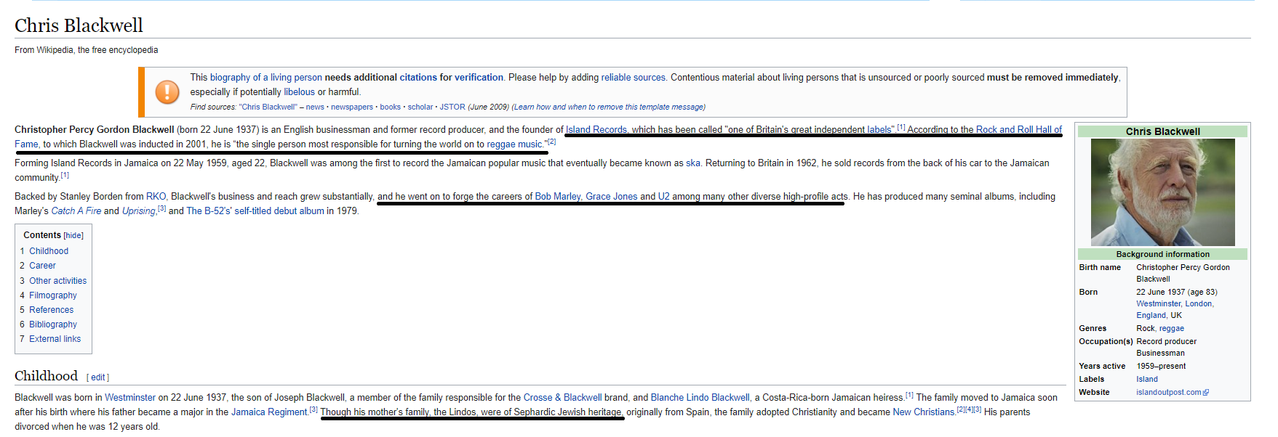The height and width of the screenshot is (437, 1278).
Task: Jump to Career section in Contents
Action: (42, 266)
